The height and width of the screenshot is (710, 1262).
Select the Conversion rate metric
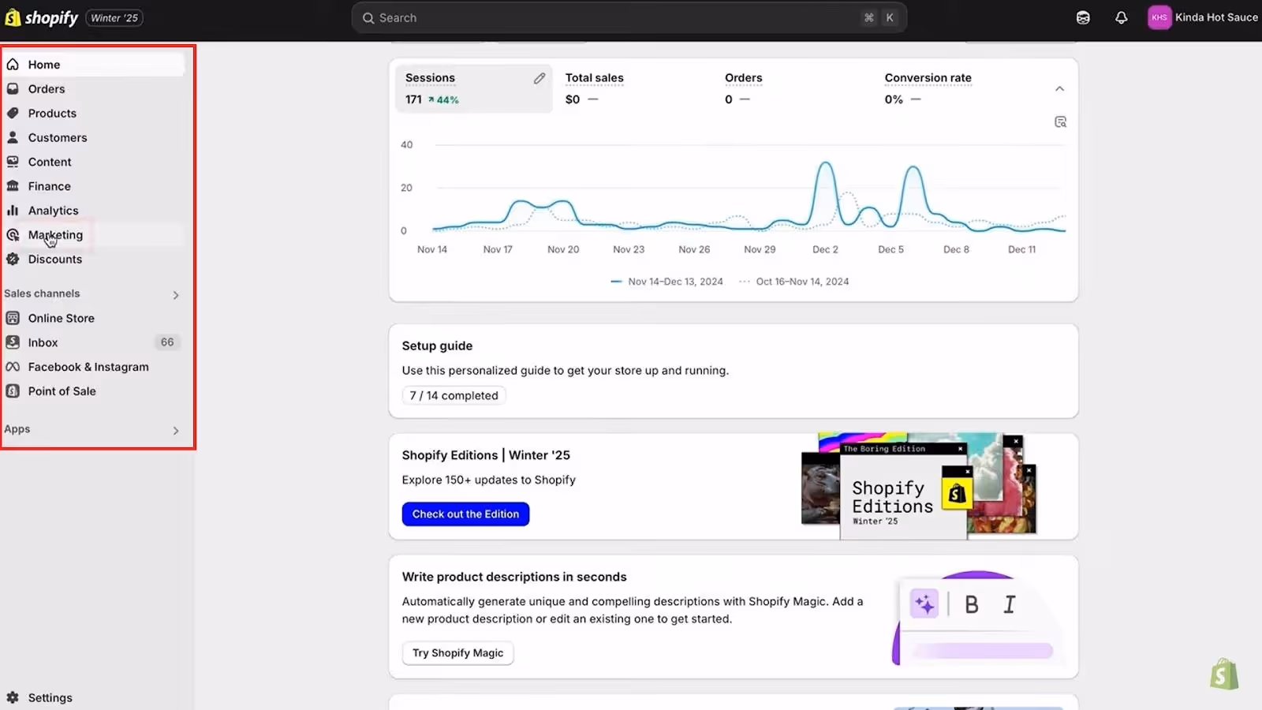click(928, 88)
